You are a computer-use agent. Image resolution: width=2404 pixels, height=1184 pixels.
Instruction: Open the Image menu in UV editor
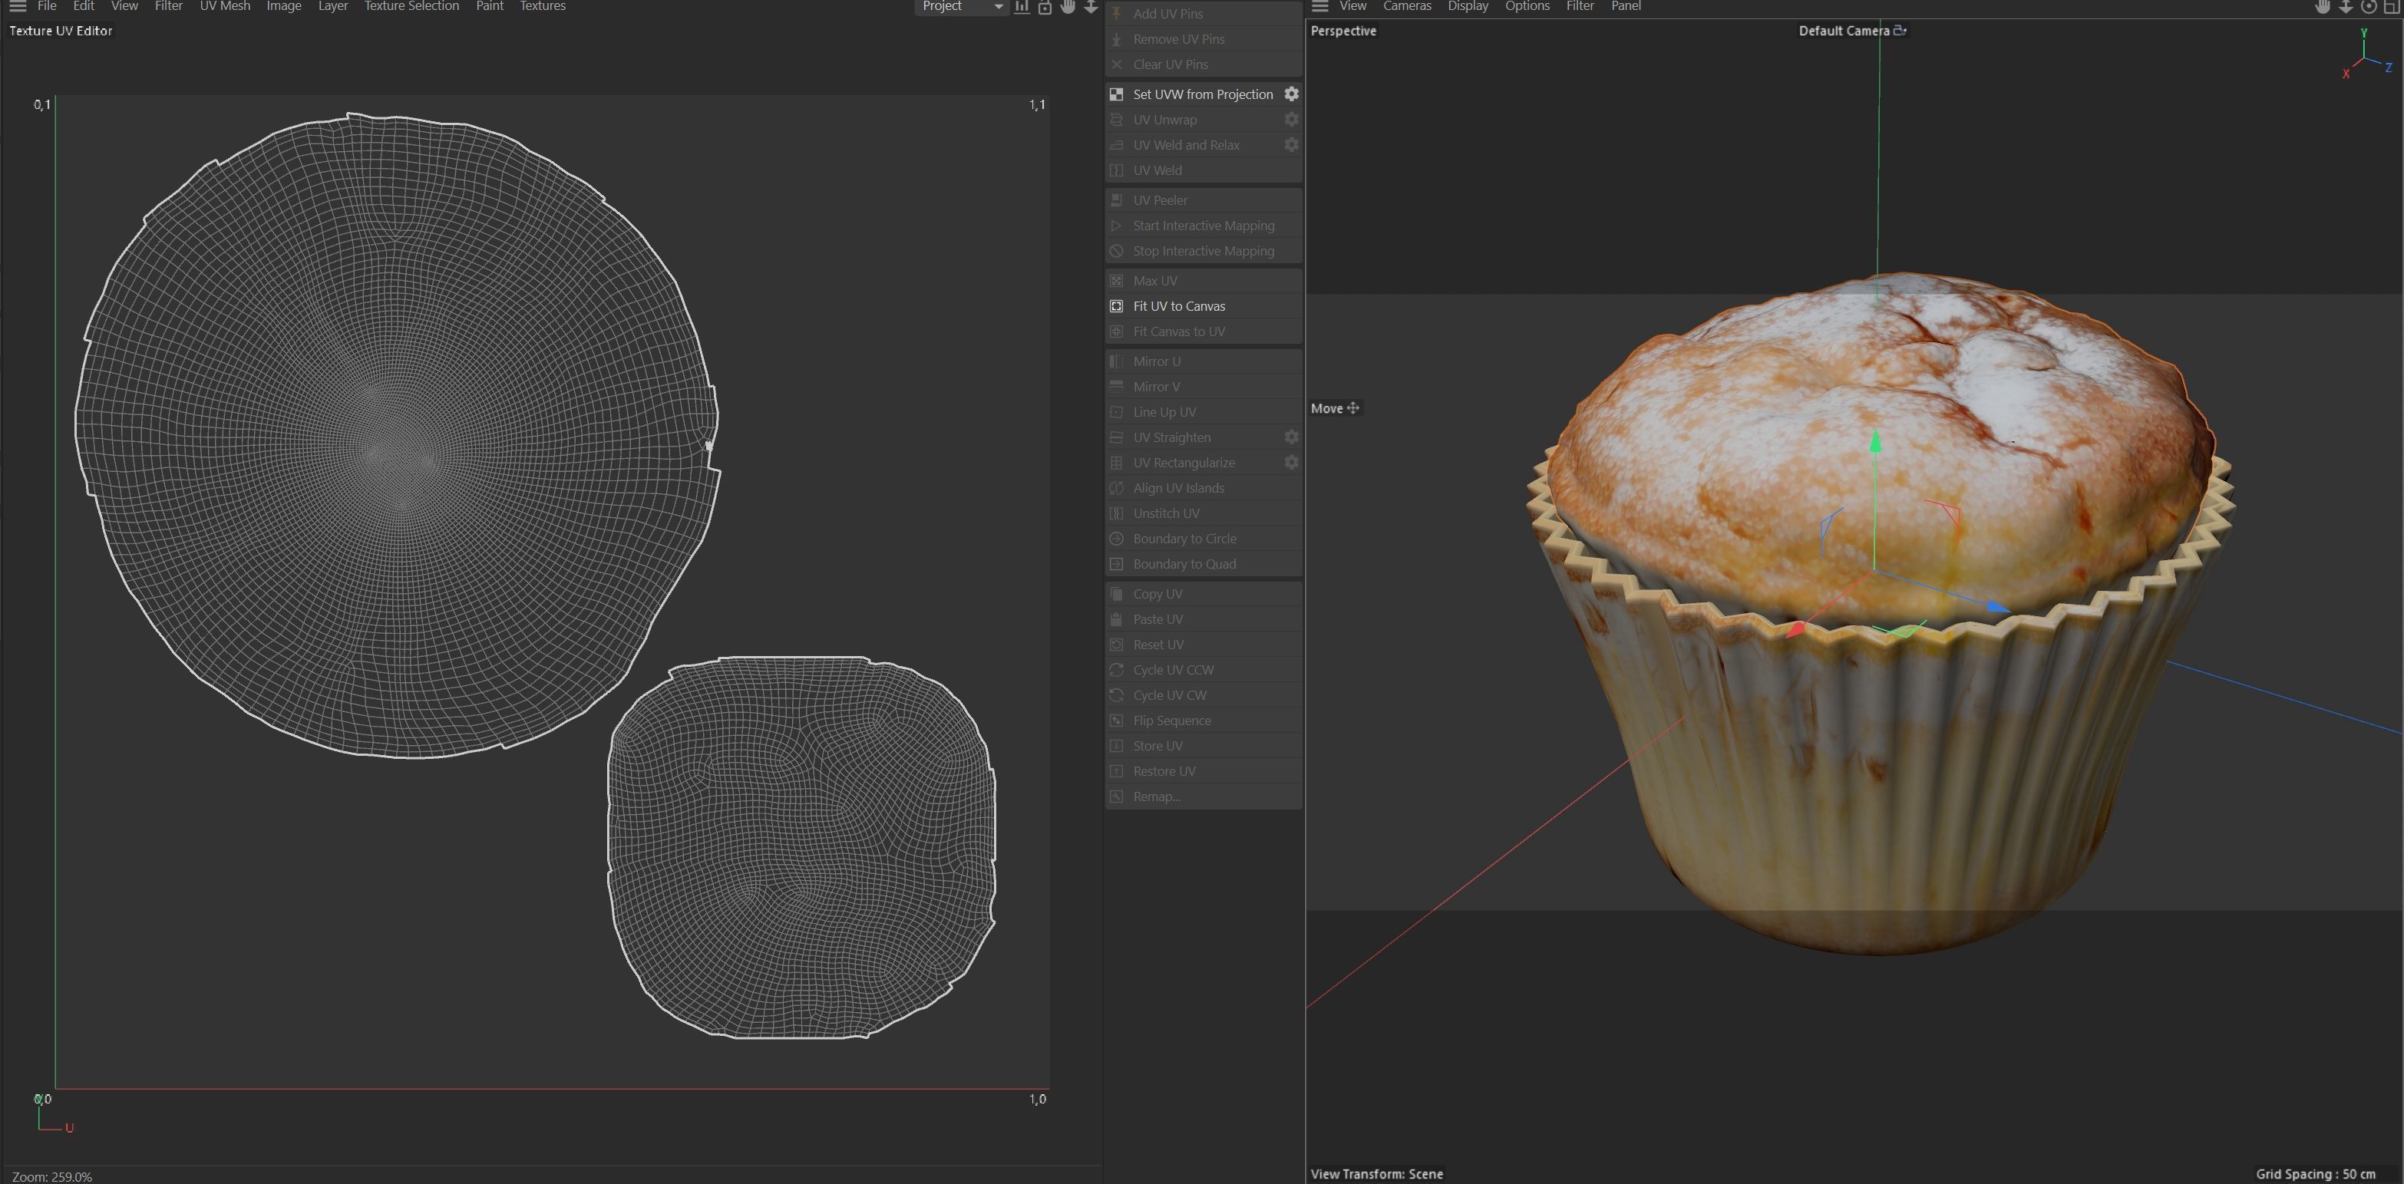tap(284, 5)
